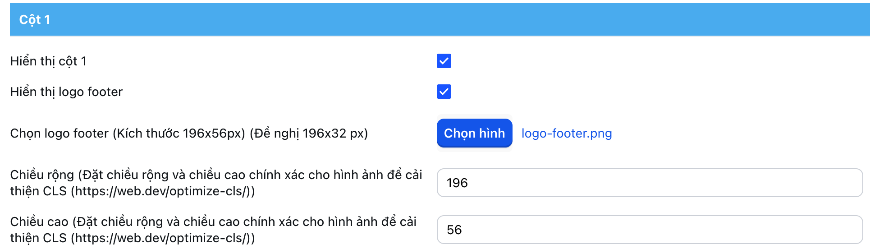Focus the width field containing 196
870x249 pixels.
click(649, 183)
